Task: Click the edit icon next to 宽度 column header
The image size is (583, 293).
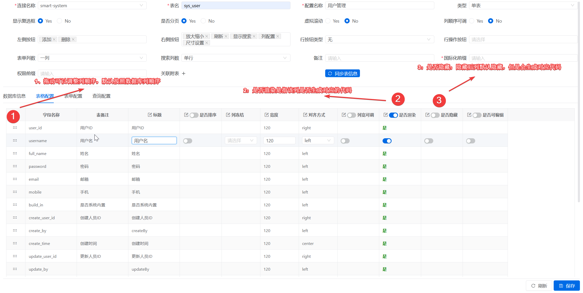Action: 266,115
